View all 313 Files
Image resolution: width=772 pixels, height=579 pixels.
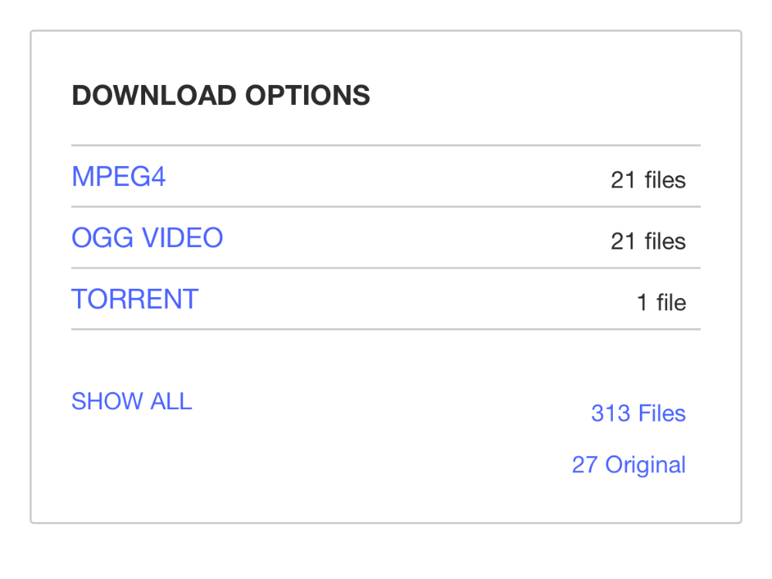[x=638, y=414]
